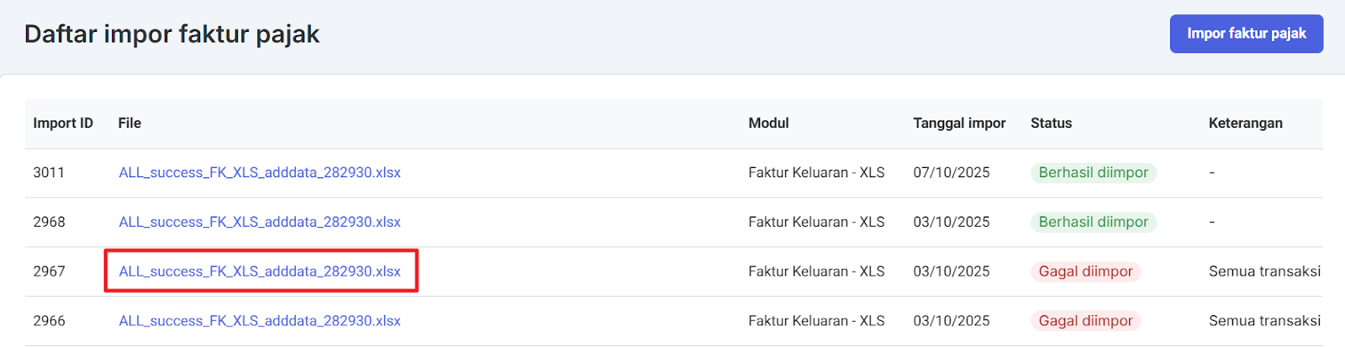Screen dimensions: 1345x347
Task: Click the File column header
Action: tap(129, 123)
